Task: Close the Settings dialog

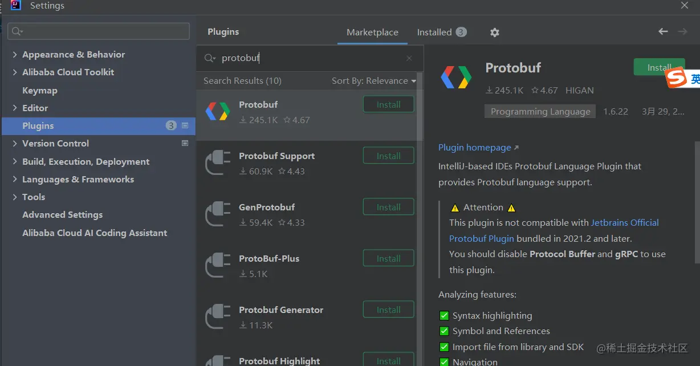Action: pos(685,5)
